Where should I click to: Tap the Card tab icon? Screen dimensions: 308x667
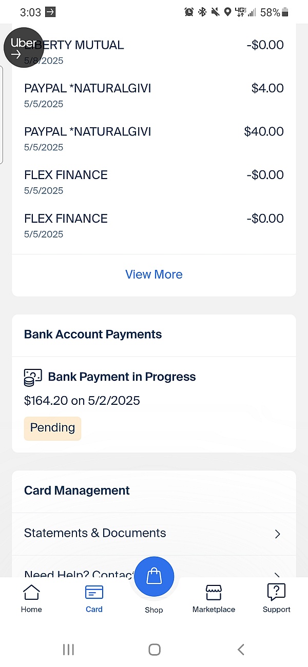94,593
